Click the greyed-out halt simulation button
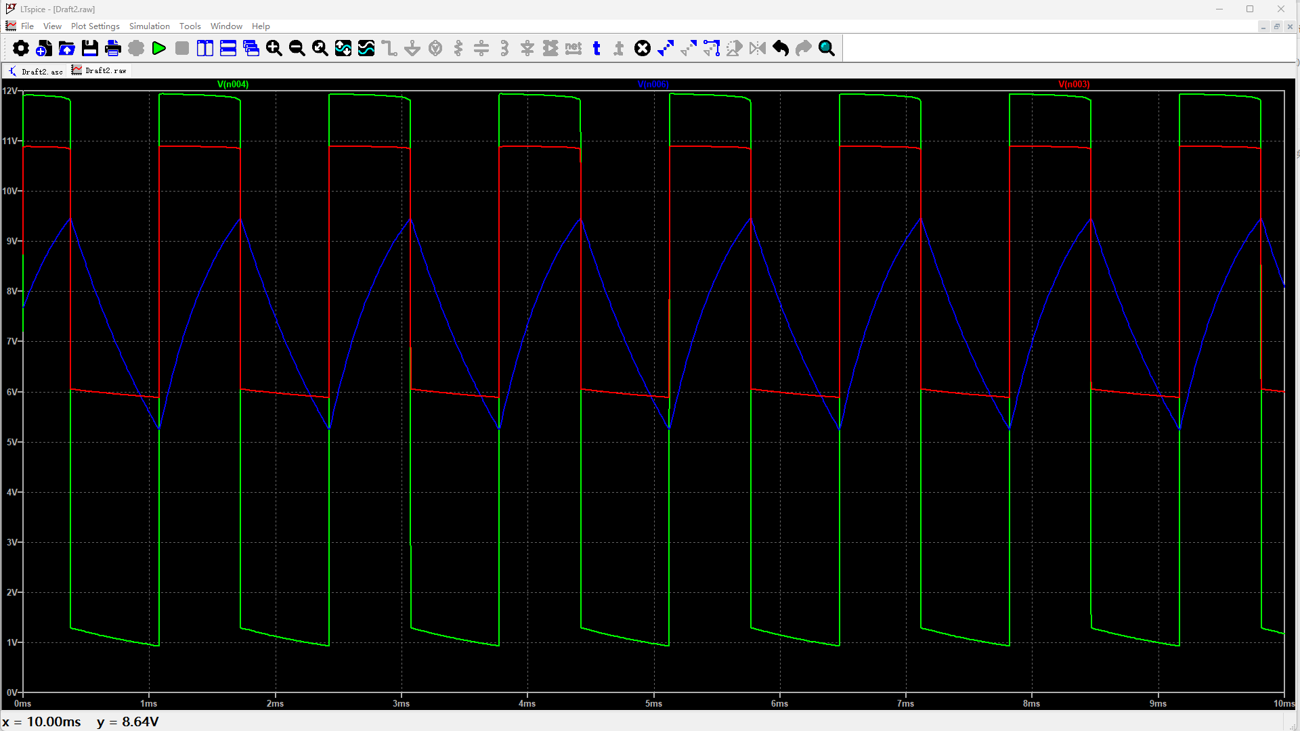 pyautogui.click(x=182, y=48)
